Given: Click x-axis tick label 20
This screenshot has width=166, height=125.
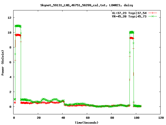Looking at the screenshot, I should [x=39, y=118].
